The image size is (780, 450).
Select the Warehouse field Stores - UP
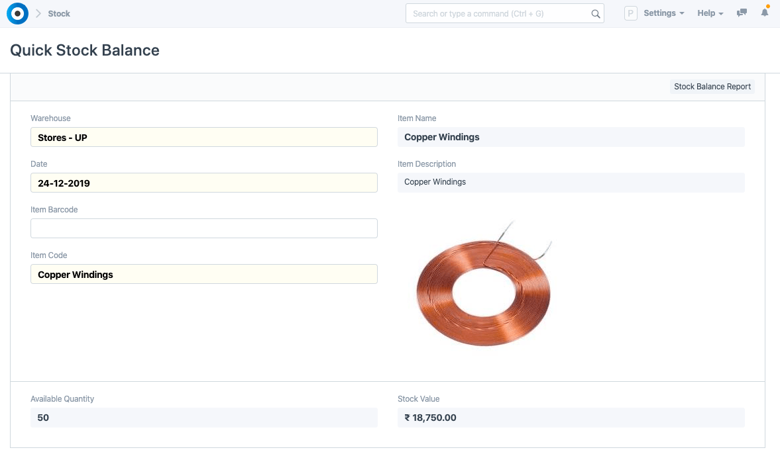203,138
